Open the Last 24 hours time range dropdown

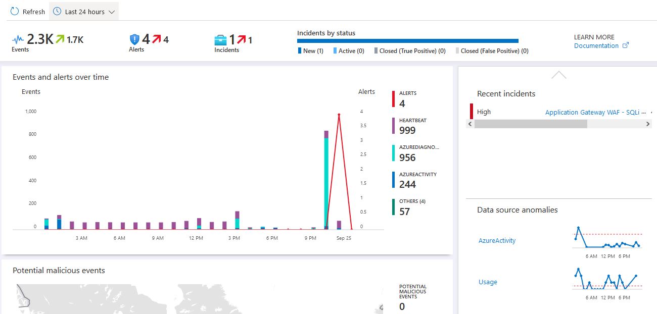pyautogui.click(x=85, y=12)
